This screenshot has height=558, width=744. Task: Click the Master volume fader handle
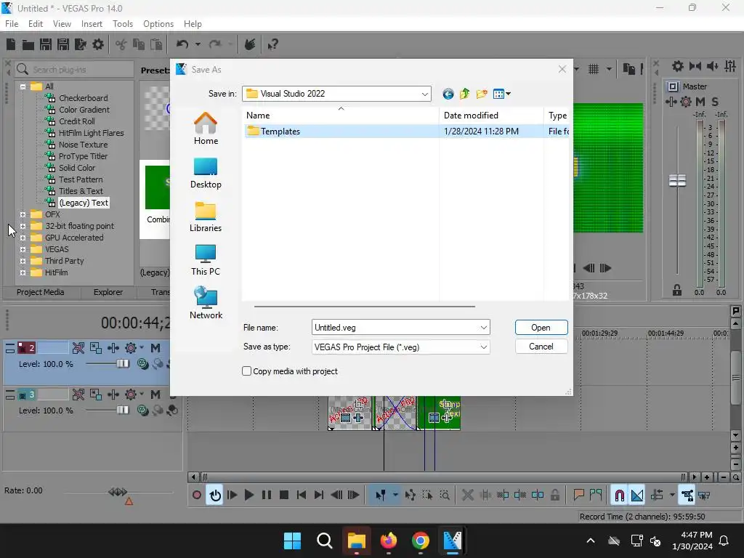tap(677, 181)
